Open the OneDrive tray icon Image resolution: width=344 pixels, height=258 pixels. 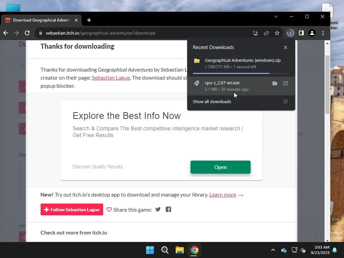coord(284,250)
